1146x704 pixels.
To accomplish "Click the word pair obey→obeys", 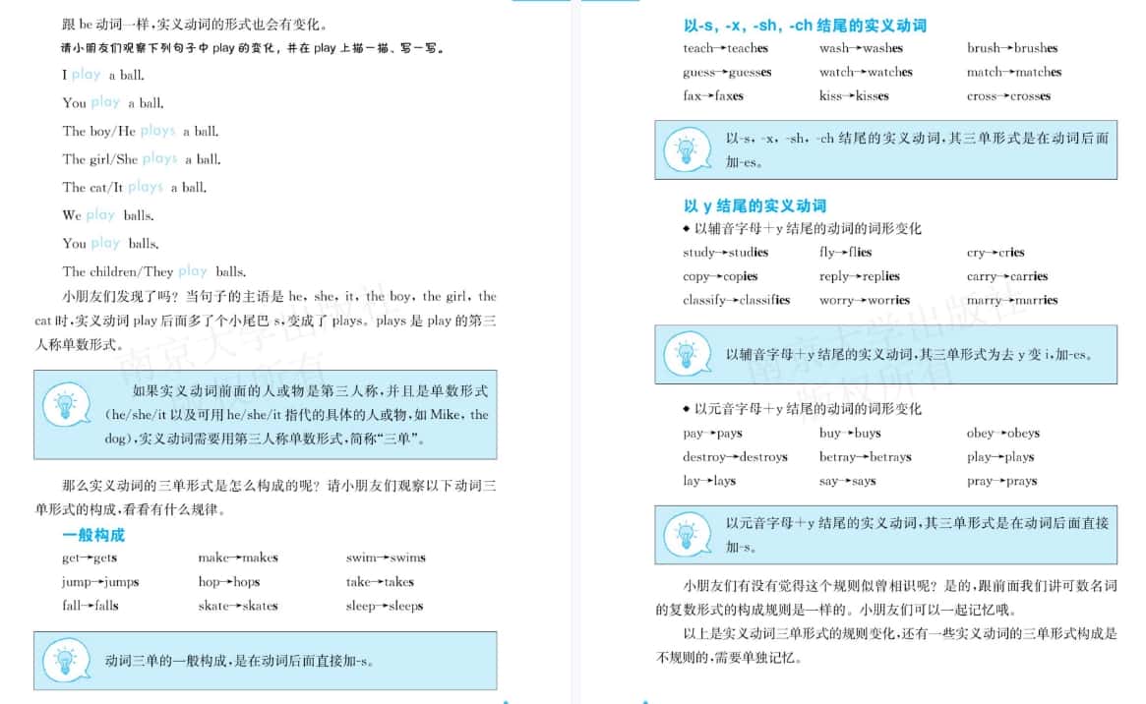I will (x=1003, y=433).
